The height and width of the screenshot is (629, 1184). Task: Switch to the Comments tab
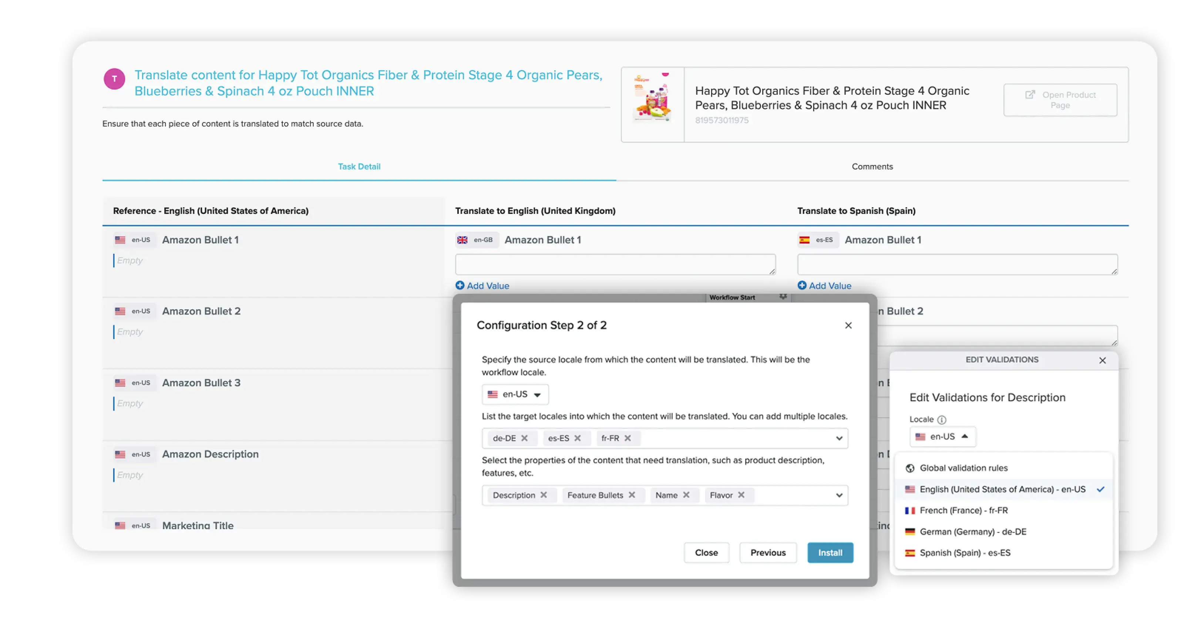(x=872, y=166)
